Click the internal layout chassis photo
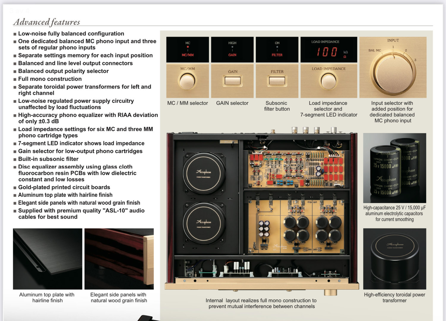 click(262, 211)
